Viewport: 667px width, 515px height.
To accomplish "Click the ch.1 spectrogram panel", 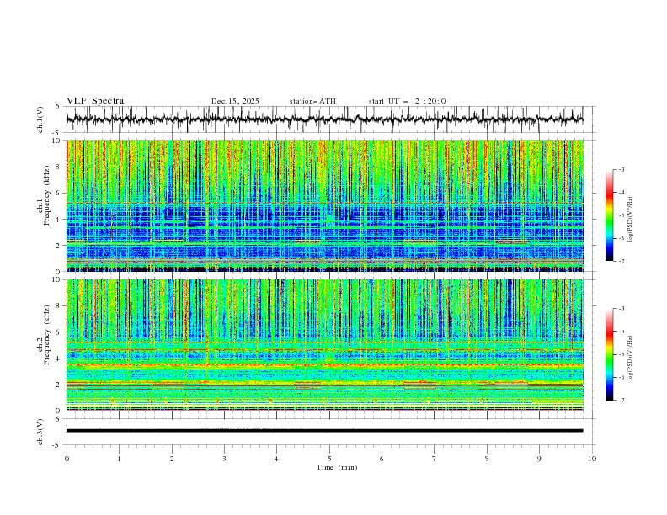I will click(x=324, y=205).
